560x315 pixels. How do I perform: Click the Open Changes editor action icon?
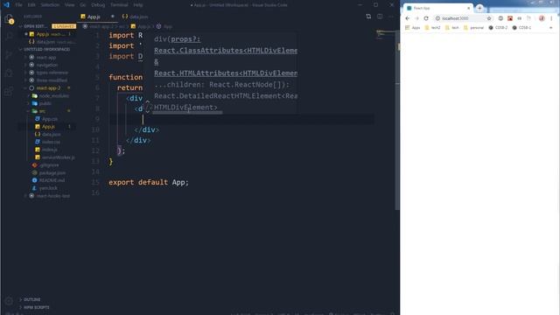tap(368, 17)
